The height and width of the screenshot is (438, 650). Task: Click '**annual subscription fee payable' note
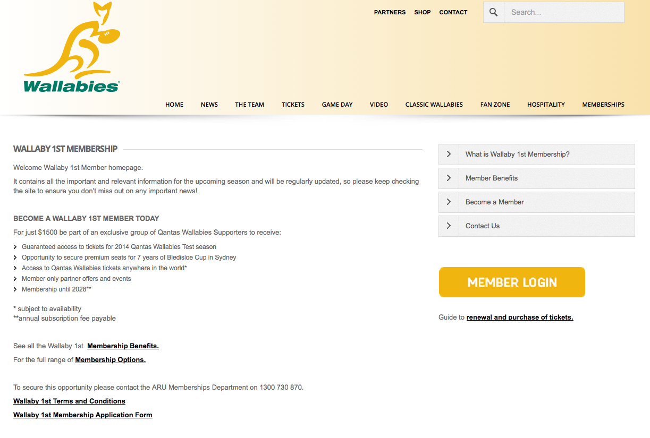click(64, 319)
